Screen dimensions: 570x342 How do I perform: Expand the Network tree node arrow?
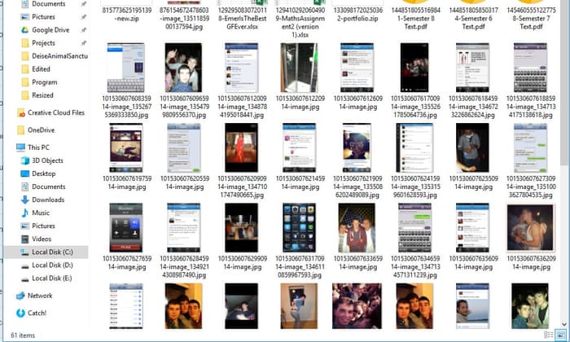pyautogui.click(x=7, y=296)
